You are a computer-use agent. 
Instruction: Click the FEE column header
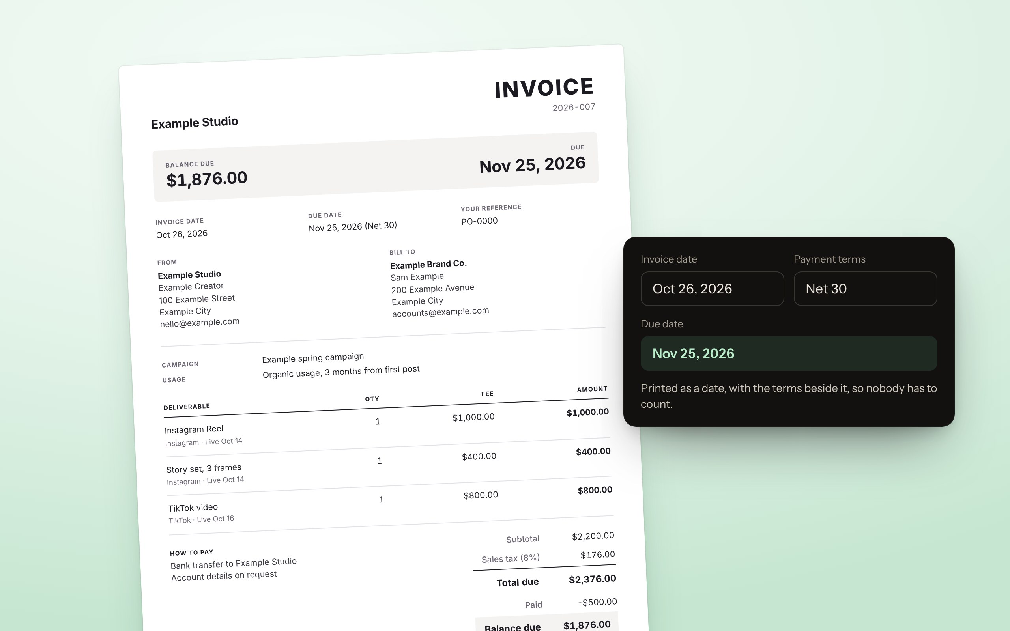(x=487, y=394)
